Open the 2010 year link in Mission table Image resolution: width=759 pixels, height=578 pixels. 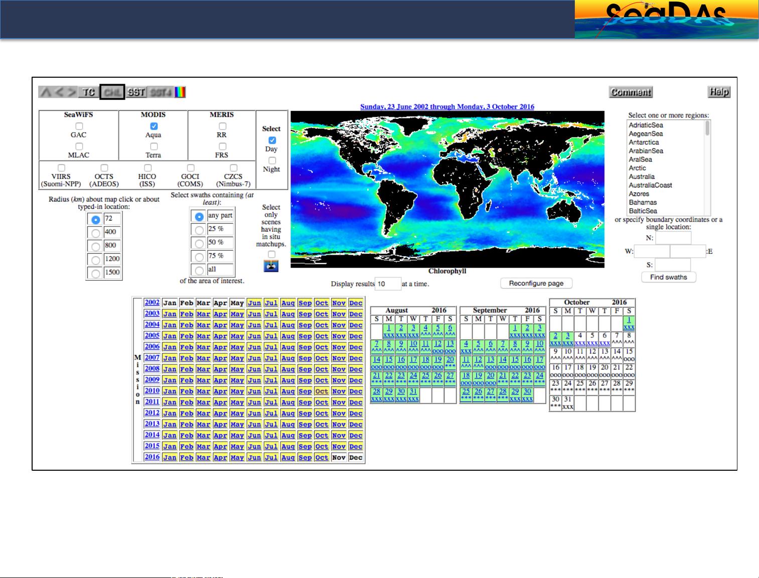point(152,391)
